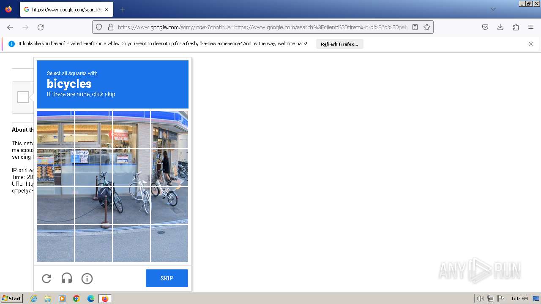Click the volume speaker tray icon
Screen dimensions: 541x304
pyautogui.click(x=480, y=299)
